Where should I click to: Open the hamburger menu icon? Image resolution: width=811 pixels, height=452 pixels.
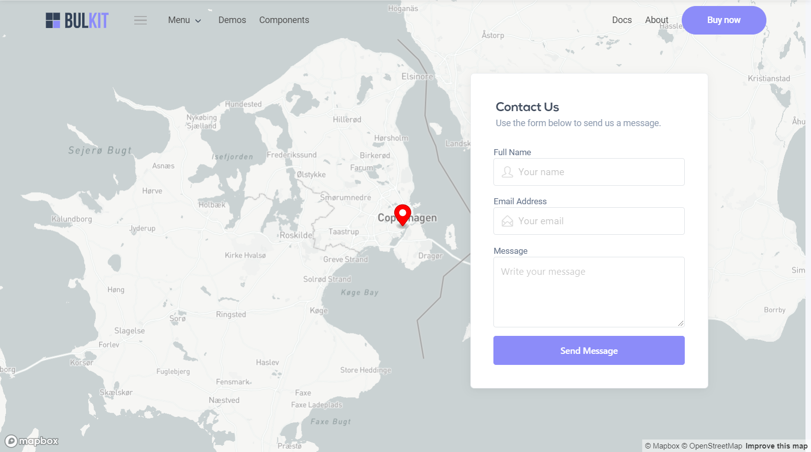point(140,21)
